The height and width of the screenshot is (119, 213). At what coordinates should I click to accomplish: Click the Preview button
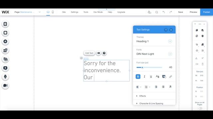(x=193, y=12)
